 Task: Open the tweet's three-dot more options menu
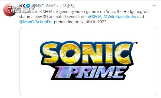[154, 6]
